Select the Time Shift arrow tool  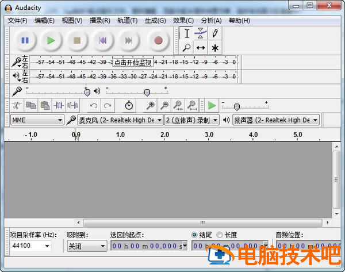point(201,48)
